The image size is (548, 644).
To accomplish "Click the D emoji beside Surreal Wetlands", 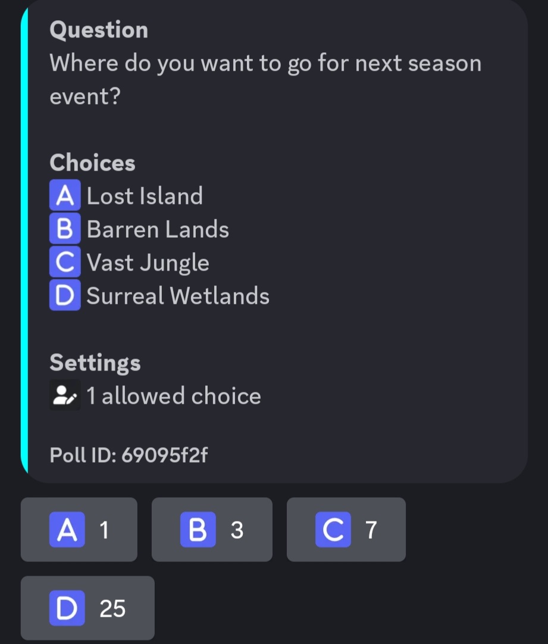I will pos(65,295).
